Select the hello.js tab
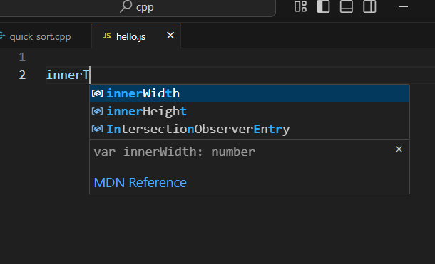This screenshot has width=435, height=264. (x=130, y=36)
